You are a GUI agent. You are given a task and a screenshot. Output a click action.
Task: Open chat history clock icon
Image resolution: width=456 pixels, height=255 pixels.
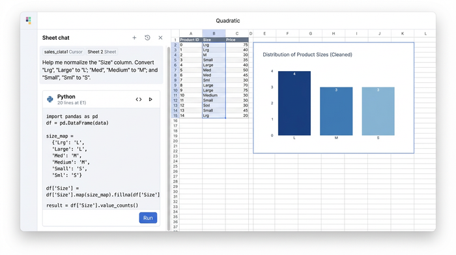[147, 38]
